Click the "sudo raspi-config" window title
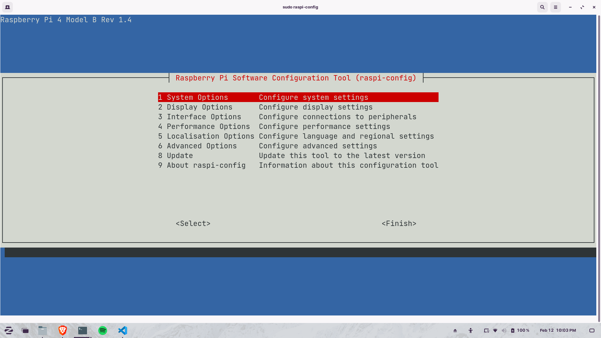The image size is (601, 338). tap(300, 7)
